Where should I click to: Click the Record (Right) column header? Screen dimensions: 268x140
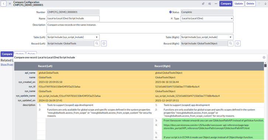(x=162, y=66)
